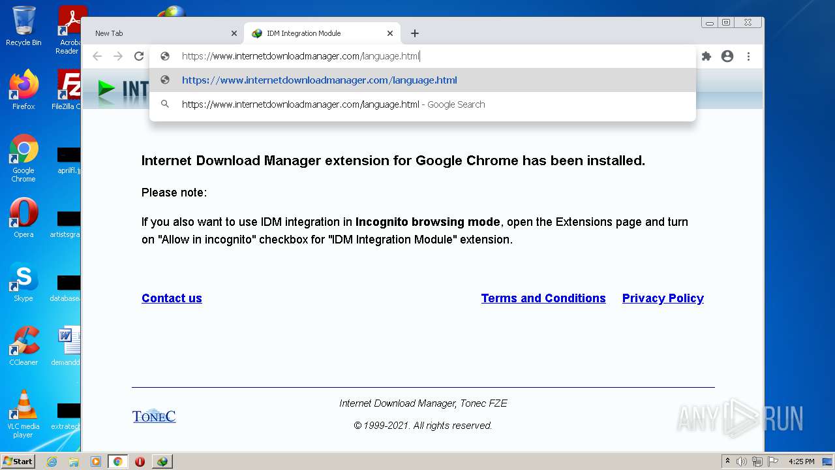
Task: Reload the page with refresh icon
Action: pos(139,56)
